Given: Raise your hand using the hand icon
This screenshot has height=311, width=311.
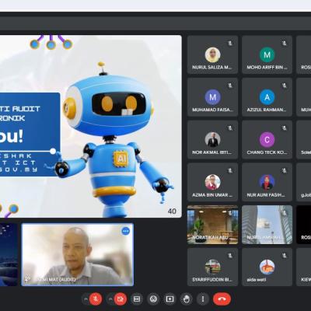Looking at the screenshot, I should pyautogui.click(x=187, y=299).
